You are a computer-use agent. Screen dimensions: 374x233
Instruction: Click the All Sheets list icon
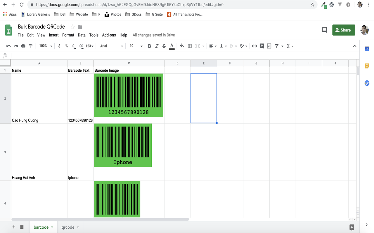pyautogui.click(x=22, y=227)
